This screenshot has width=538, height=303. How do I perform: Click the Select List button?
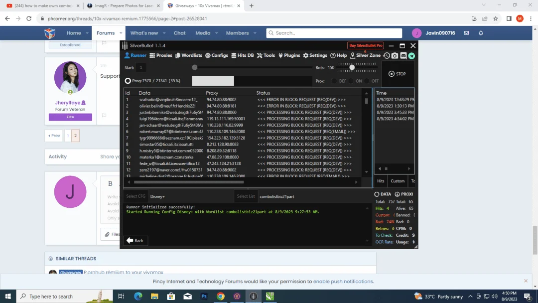246,196
